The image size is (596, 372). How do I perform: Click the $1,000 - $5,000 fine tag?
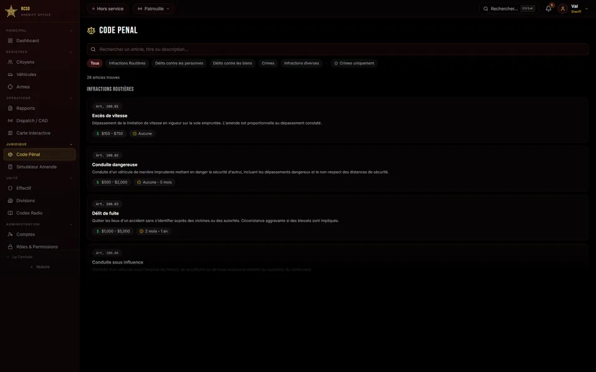coord(113,231)
